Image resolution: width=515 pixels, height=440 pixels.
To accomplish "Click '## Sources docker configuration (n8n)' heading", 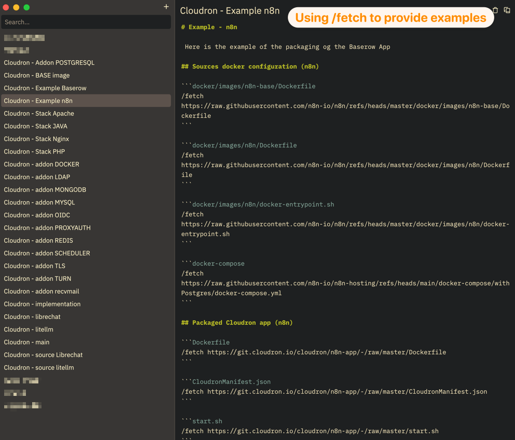I will click(x=250, y=66).
